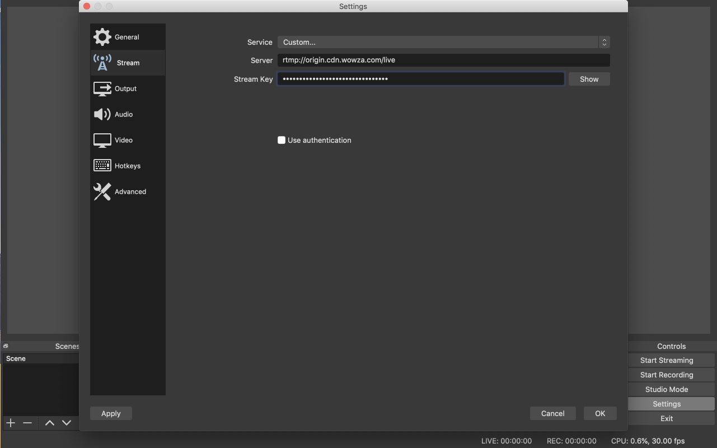Click the Audio speaker icon

point(102,114)
